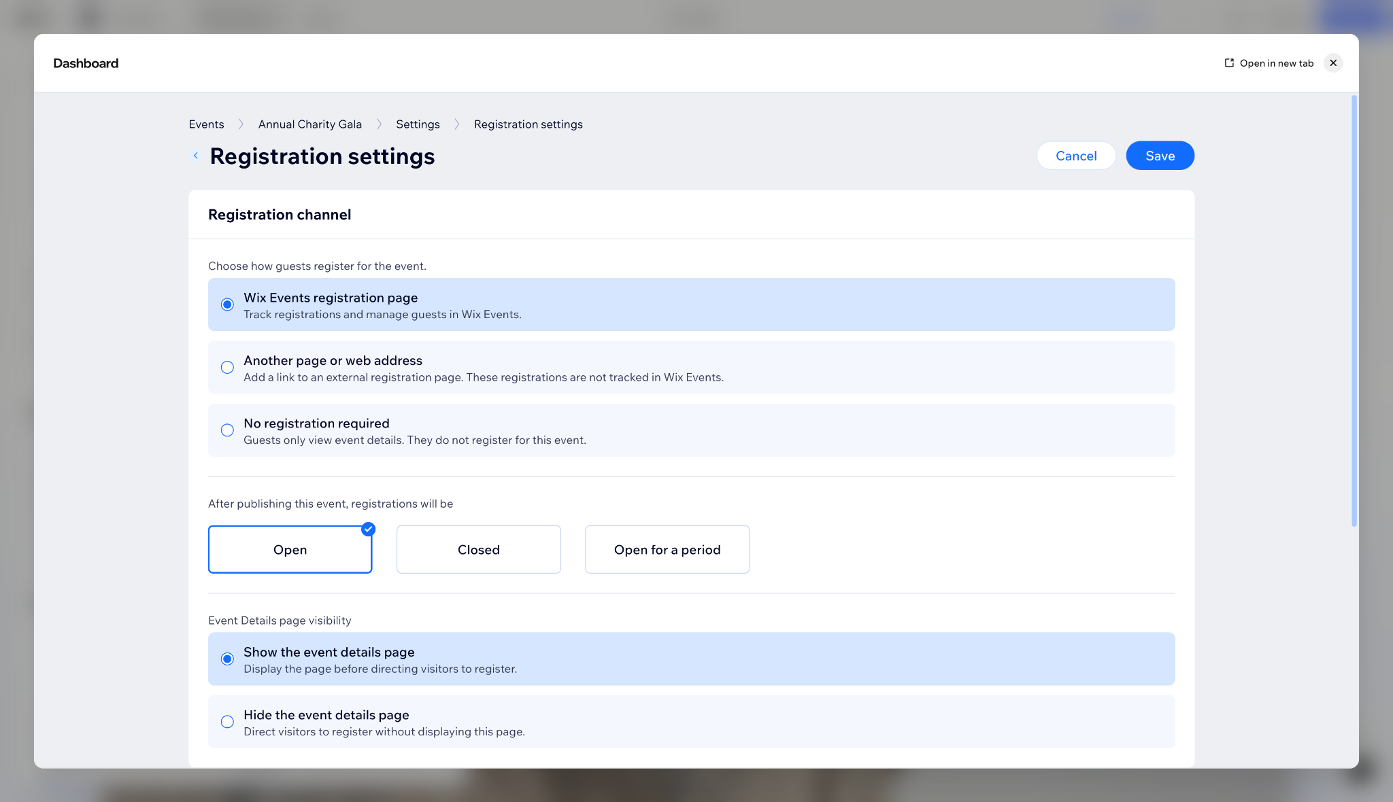Viewport: 1393px width, 802px height.
Task: Click 'Guests only view event details' description
Action: (x=415, y=440)
